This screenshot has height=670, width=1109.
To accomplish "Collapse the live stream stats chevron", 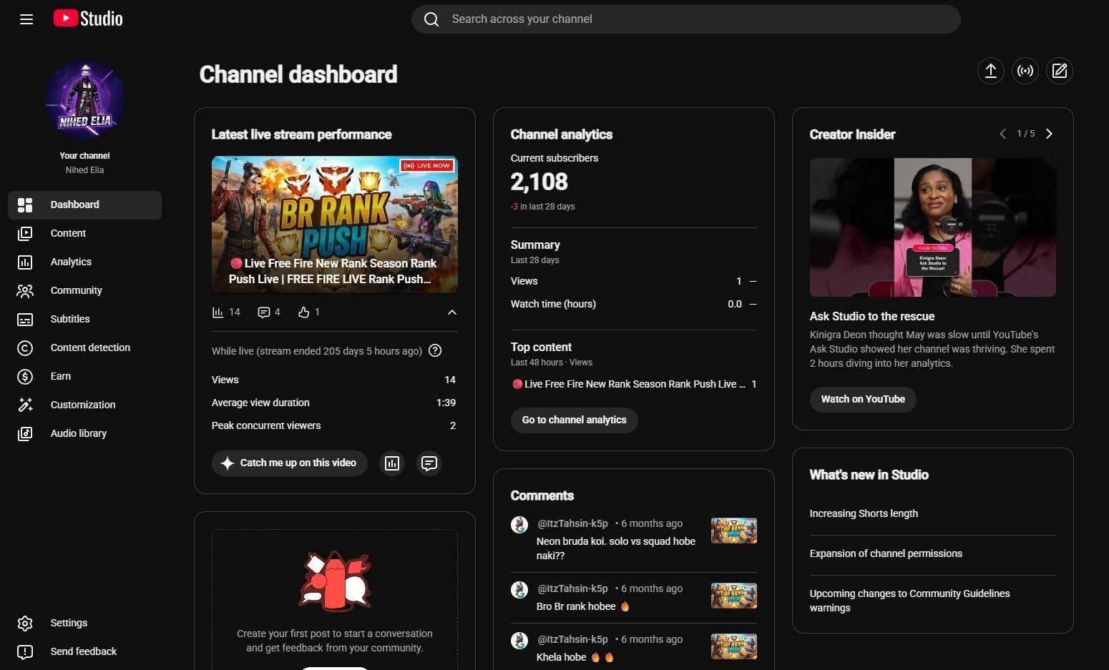I will (x=452, y=312).
